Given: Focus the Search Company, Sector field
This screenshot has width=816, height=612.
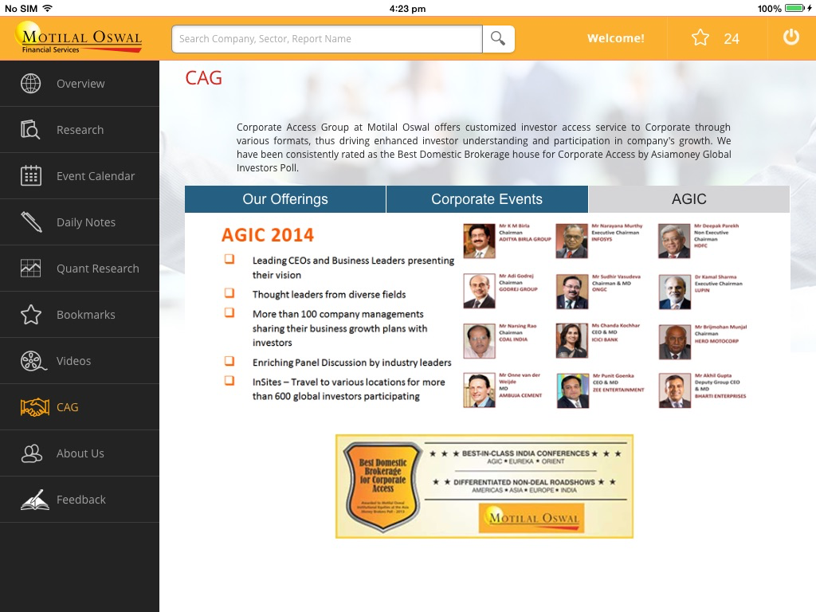Looking at the screenshot, I should point(327,39).
